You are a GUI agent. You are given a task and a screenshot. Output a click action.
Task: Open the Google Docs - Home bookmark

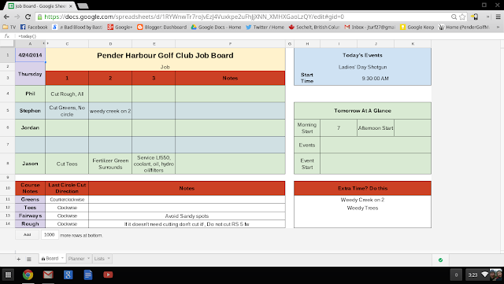(216, 27)
